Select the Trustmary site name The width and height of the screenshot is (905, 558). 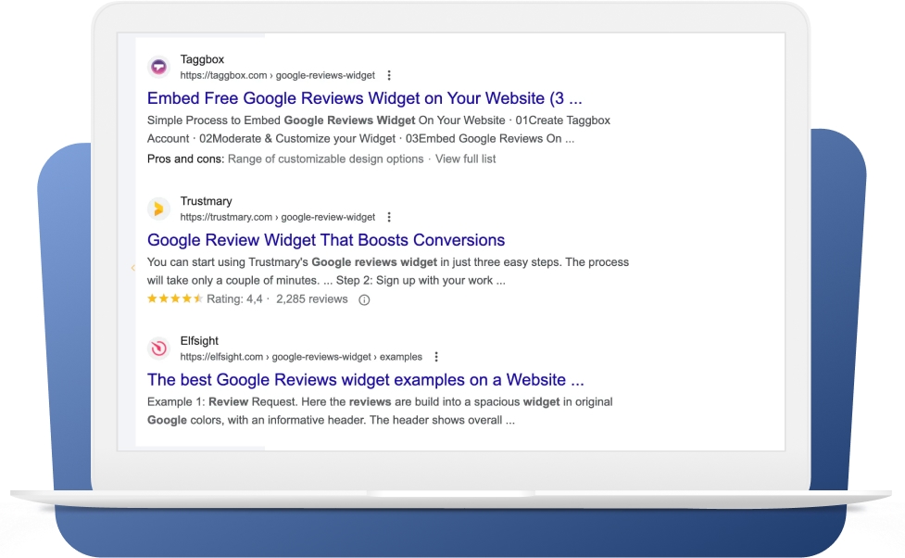[206, 201]
